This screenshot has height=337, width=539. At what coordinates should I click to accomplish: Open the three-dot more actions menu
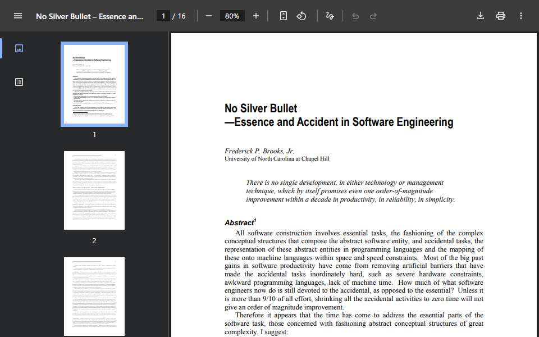pyautogui.click(x=521, y=16)
